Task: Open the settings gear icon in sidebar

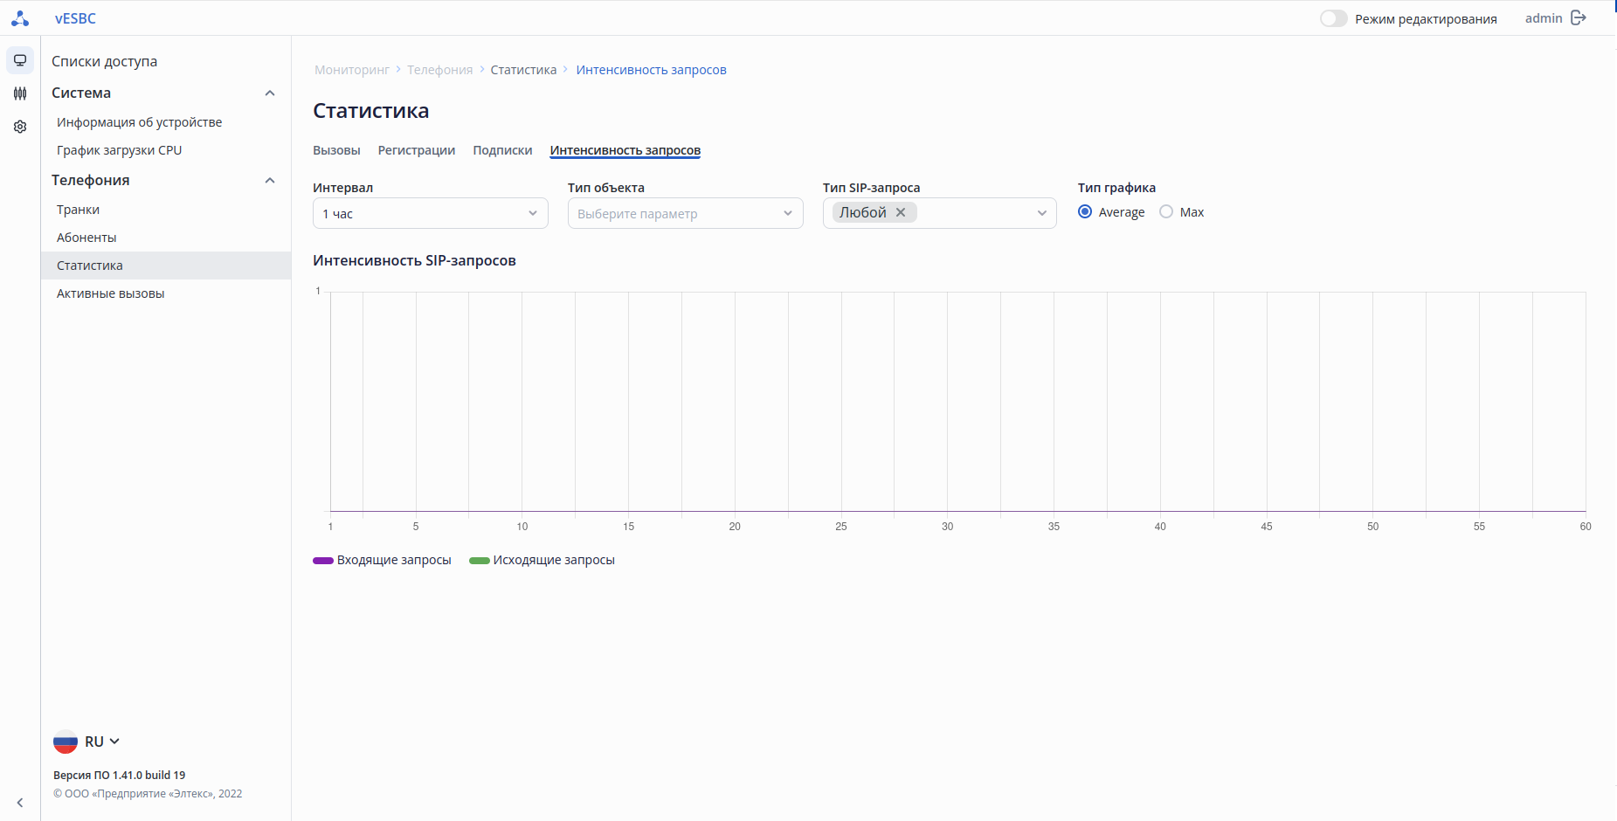Action: [20, 127]
